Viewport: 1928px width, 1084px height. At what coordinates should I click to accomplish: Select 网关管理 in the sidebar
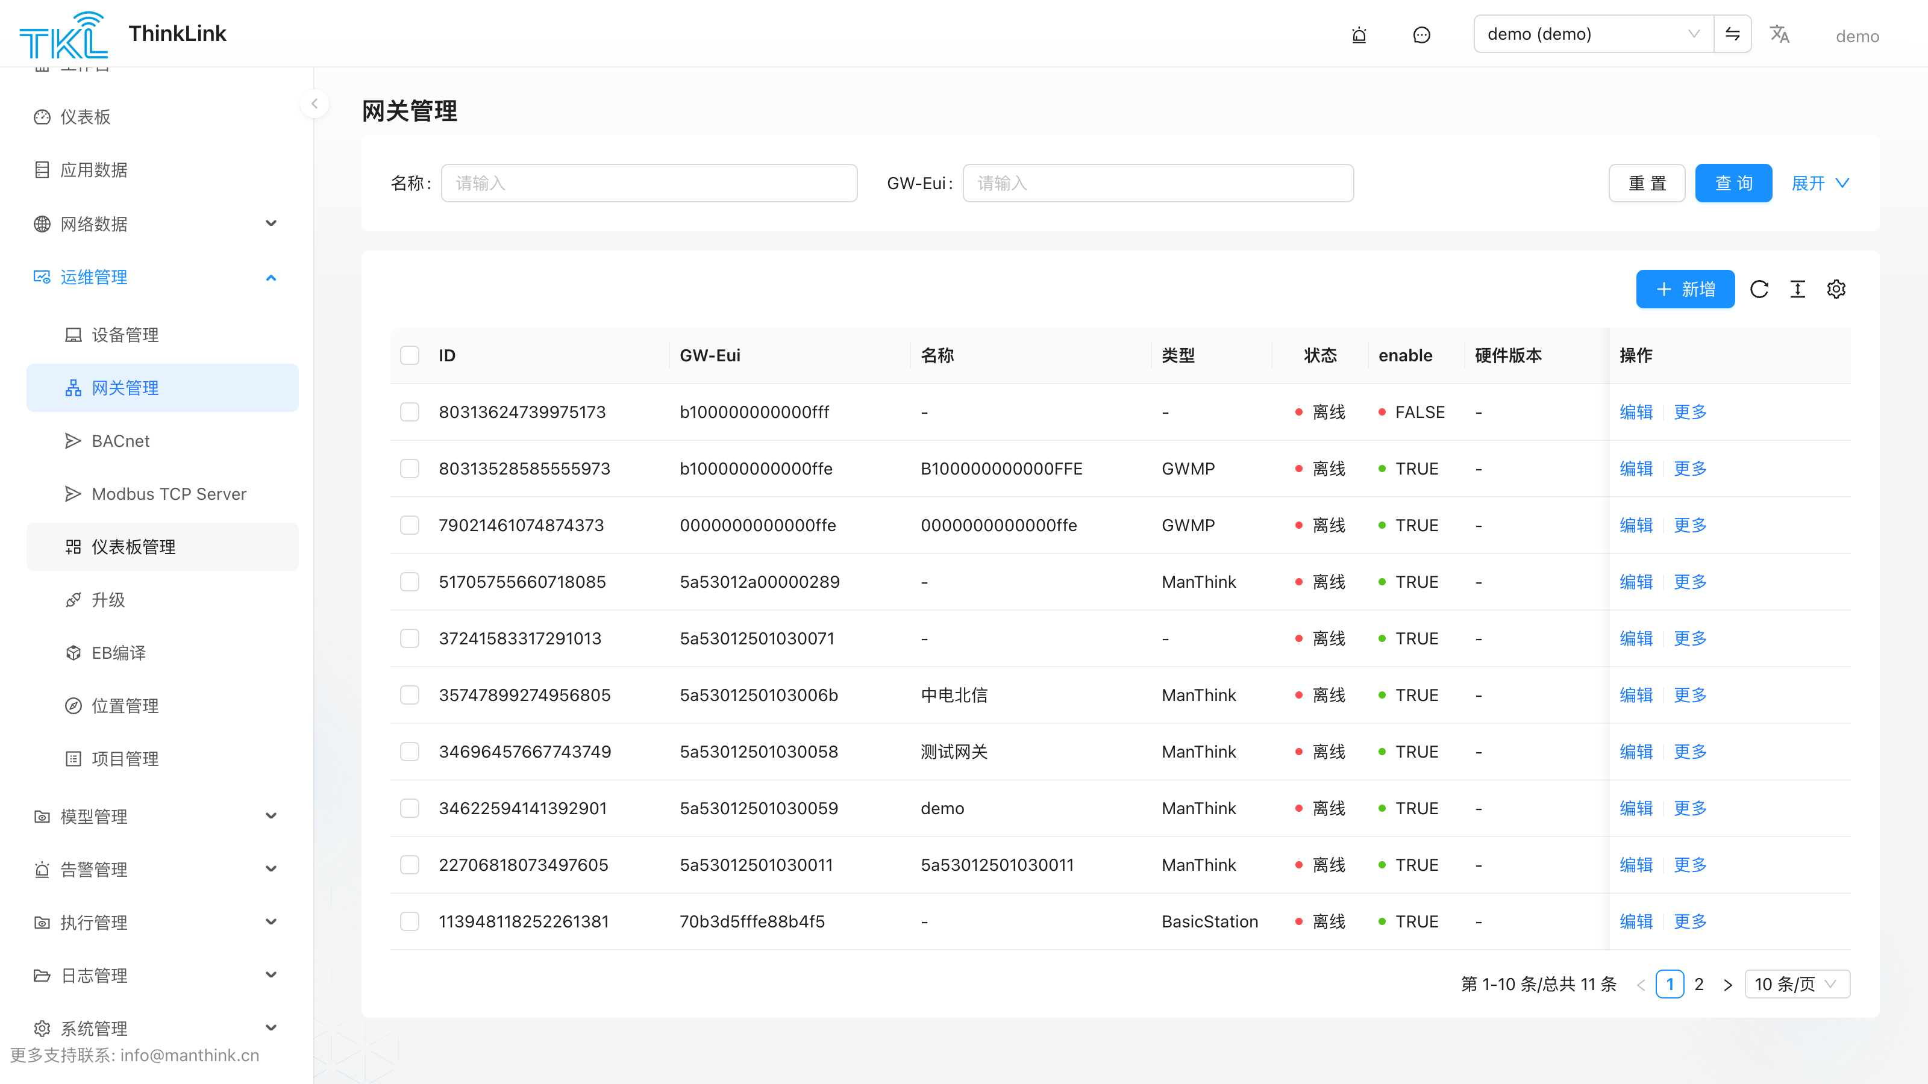[163, 387]
